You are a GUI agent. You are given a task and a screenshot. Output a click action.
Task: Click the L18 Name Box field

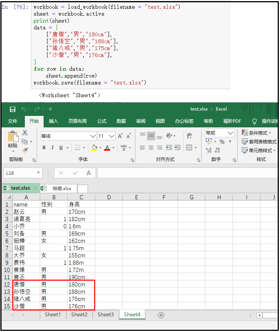point(20,173)
